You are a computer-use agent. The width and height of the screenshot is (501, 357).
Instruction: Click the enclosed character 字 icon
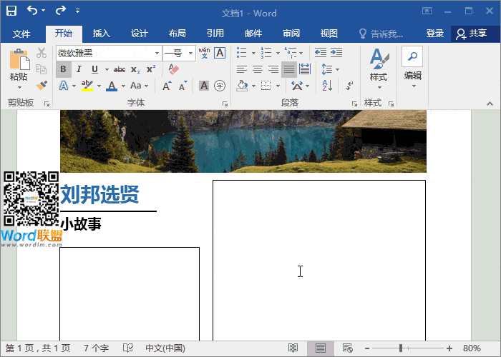[220, 86]
